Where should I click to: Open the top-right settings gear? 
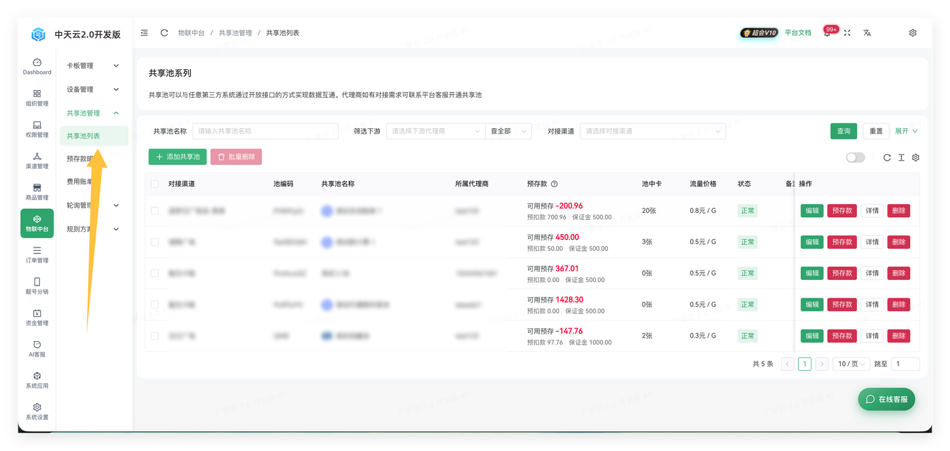tap(913, 33)
